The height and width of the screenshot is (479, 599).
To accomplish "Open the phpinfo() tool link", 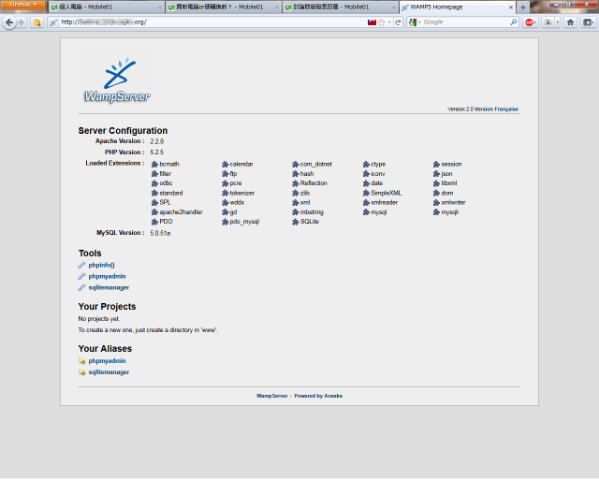I will [101, 265].
